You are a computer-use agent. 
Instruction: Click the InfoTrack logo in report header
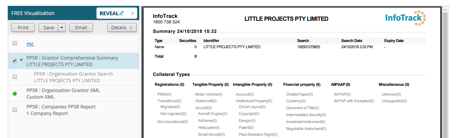coord(406,18)
